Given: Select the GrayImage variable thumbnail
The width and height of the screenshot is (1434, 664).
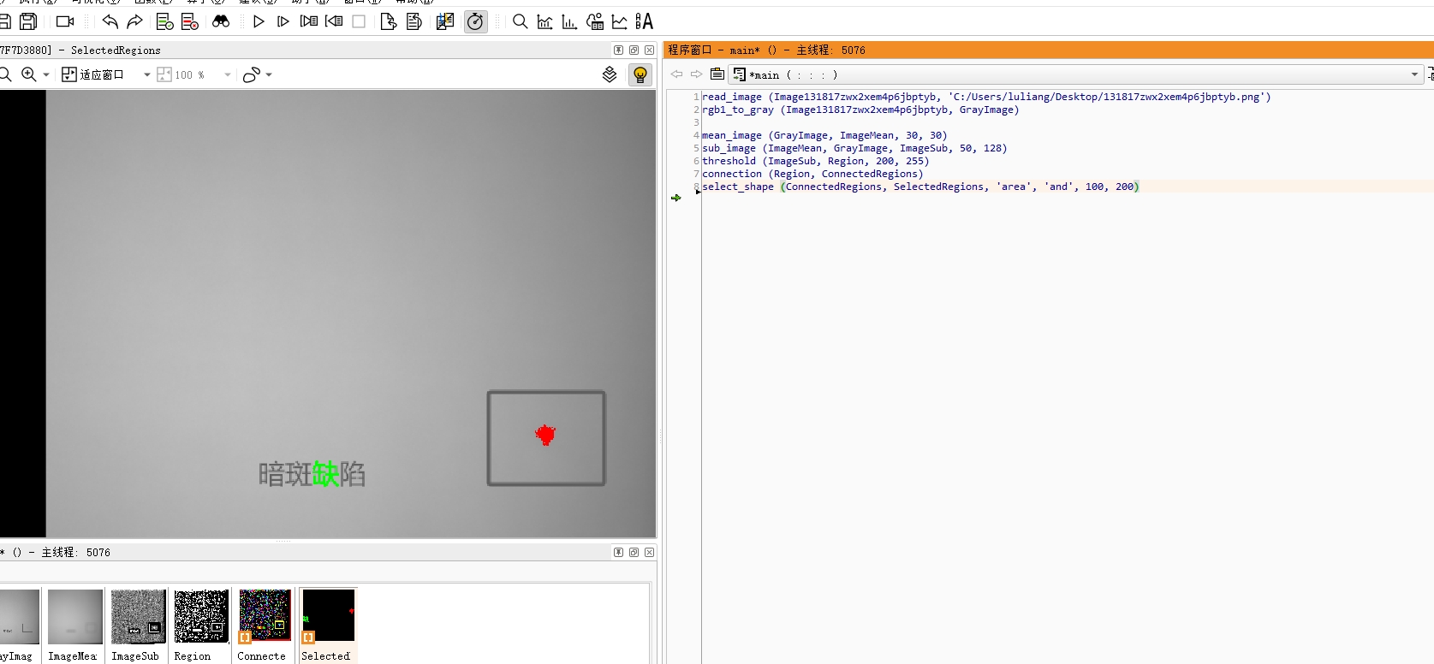Looking at the screenshot, I should pyautogui.click(x=19, y=625).
